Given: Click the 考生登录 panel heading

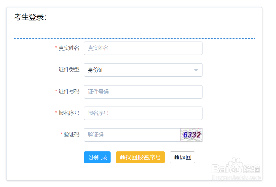Looking at the screenshot, I should tap(30, 18).
